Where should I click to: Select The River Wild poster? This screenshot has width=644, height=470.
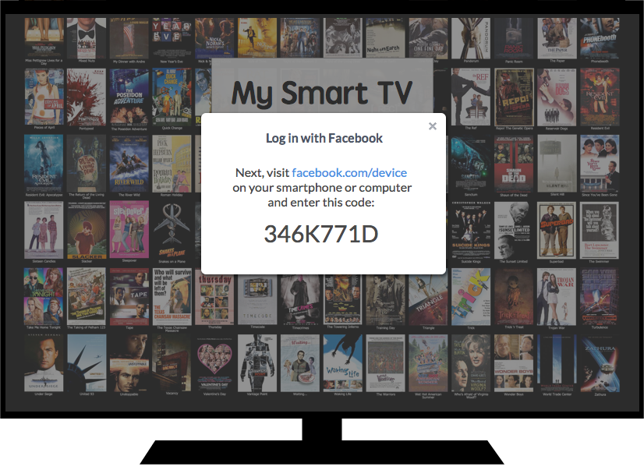coord(129,164)
